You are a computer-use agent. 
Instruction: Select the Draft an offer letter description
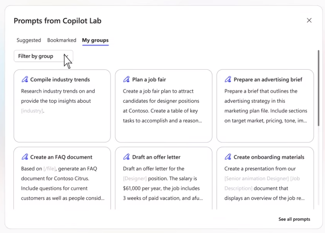click(162, 184)
